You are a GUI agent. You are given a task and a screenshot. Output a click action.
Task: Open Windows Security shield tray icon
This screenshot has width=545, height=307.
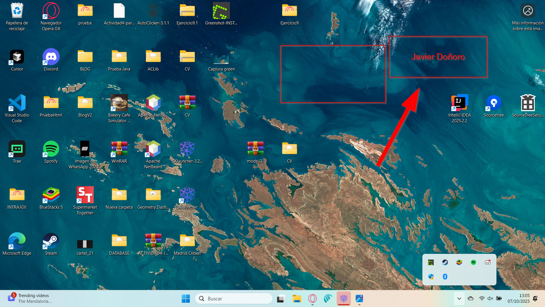click(431, 277)
